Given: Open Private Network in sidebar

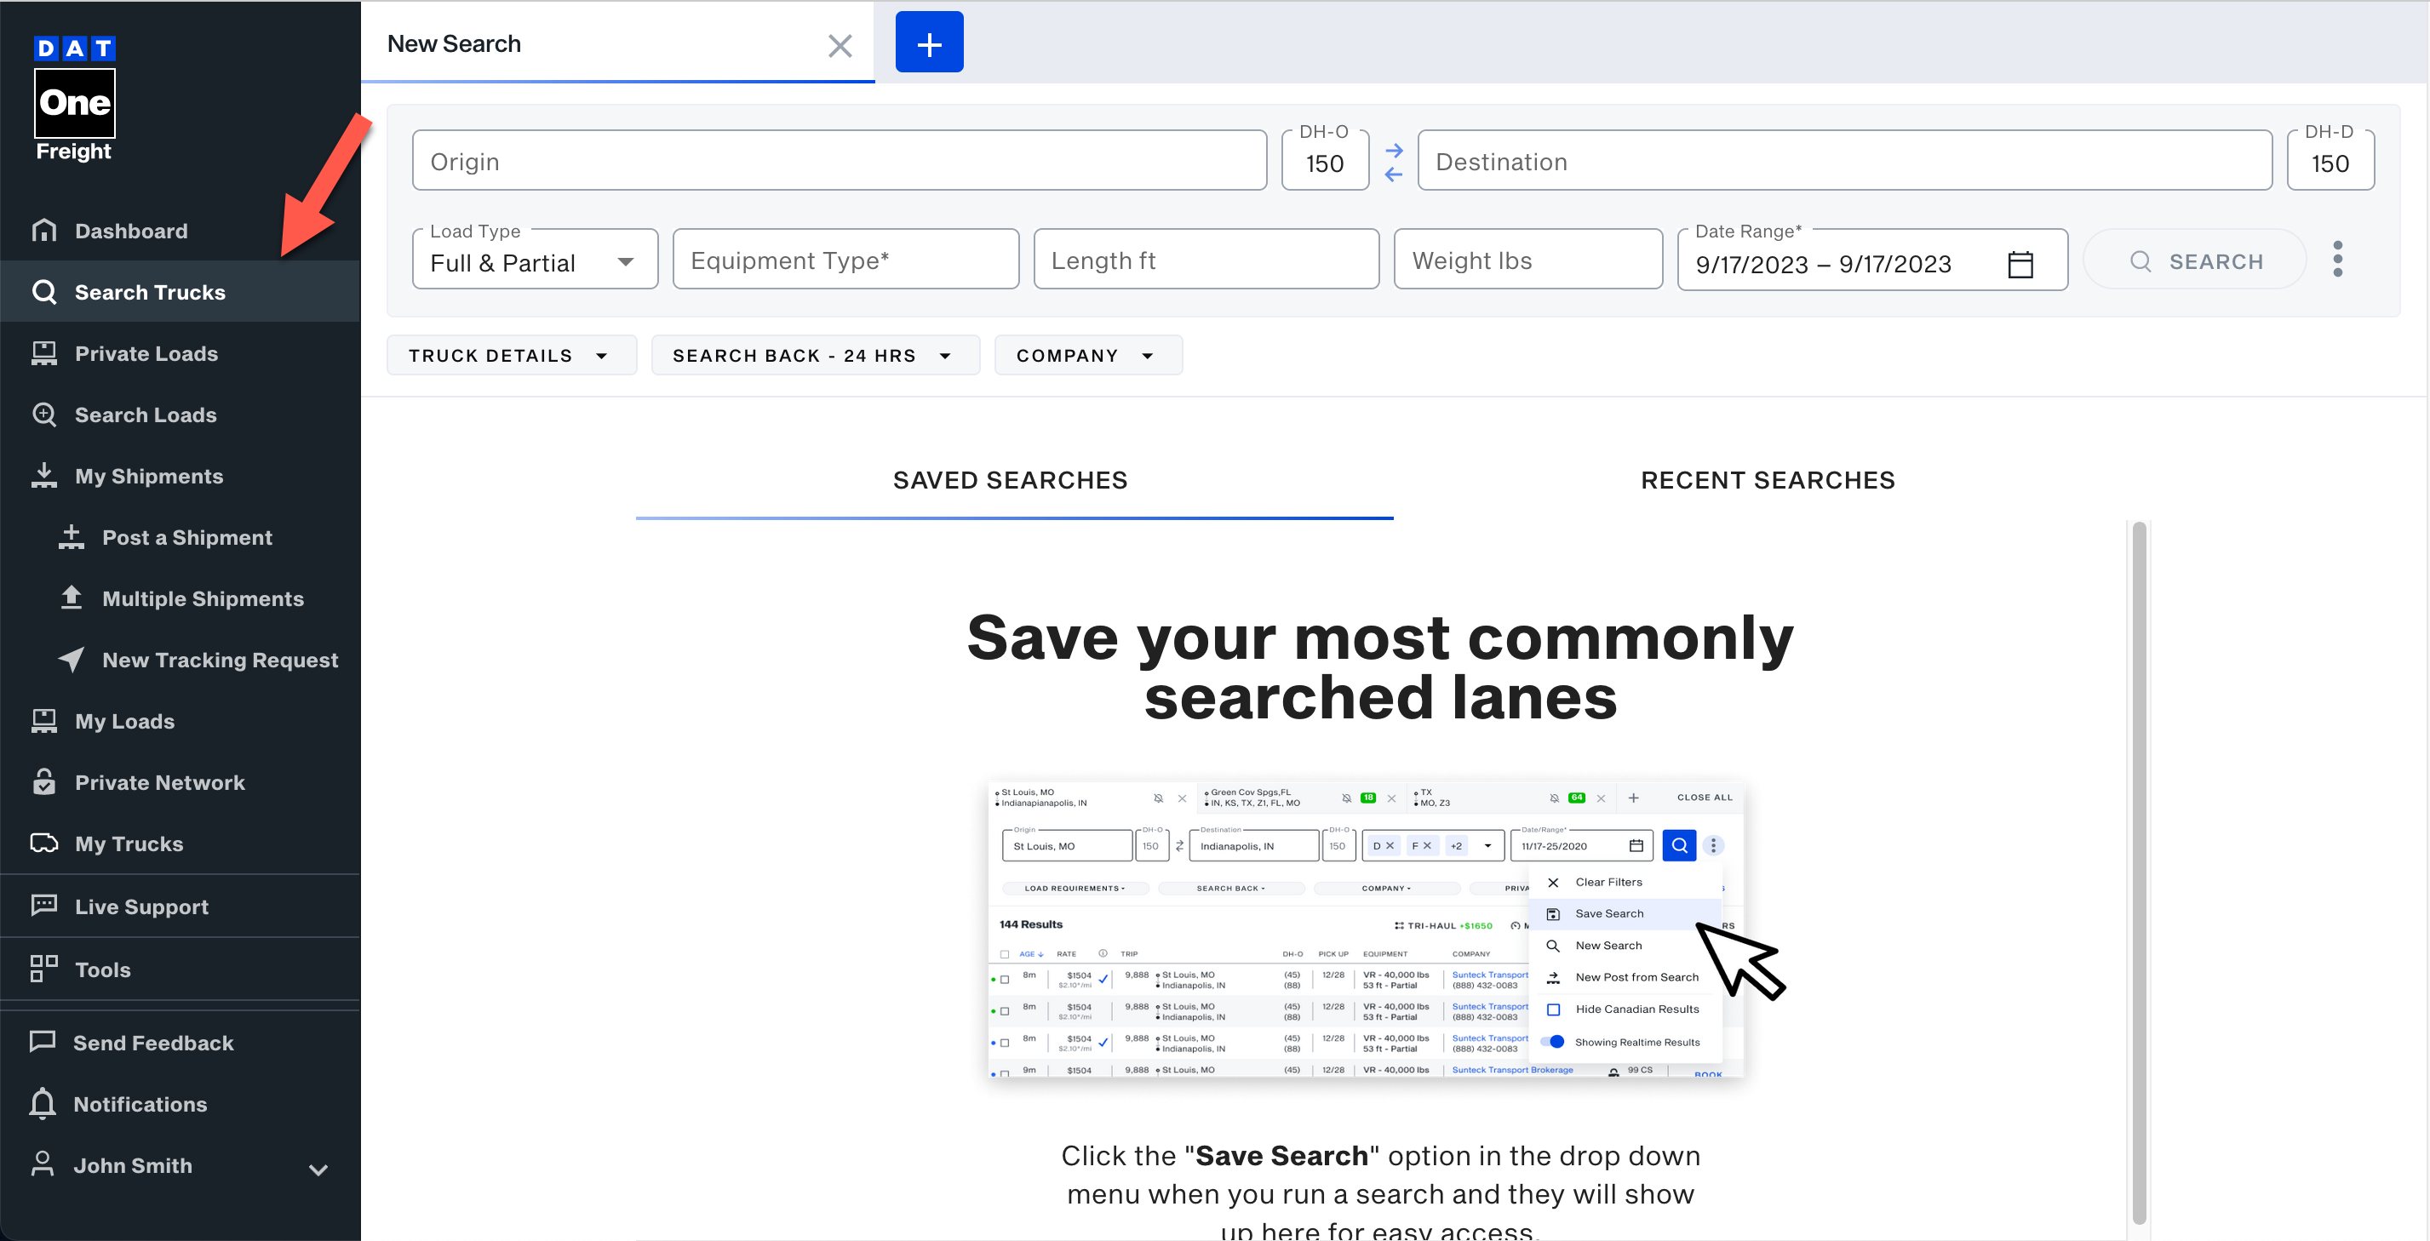Looking at the screenshot, I should (x=158, y=781).
